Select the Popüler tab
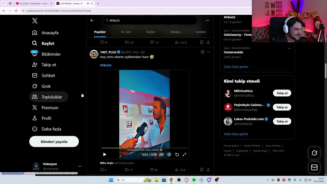Screen dimensions: 327x184 point(100,32)
